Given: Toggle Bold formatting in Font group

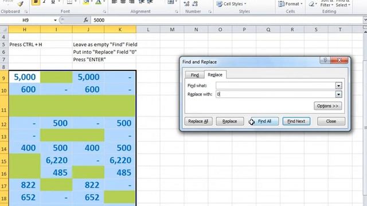Looking at the screenshot, I should click(x=36, y=2).
